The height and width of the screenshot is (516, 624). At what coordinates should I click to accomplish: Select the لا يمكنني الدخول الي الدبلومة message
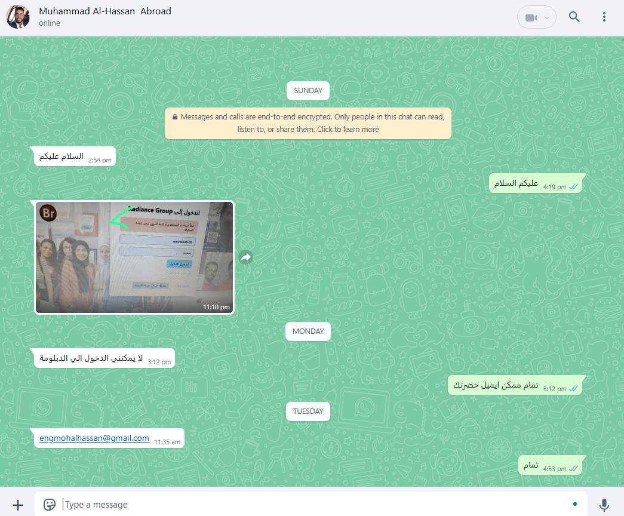coord(104,358)
